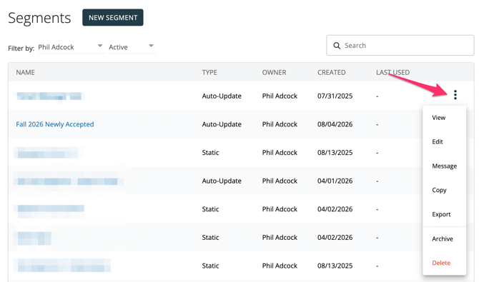Sort by the NAME column header
479x282 pixels.
[x=25, y=72]
